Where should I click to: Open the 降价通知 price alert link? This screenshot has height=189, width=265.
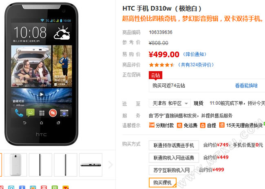[195, 54]
